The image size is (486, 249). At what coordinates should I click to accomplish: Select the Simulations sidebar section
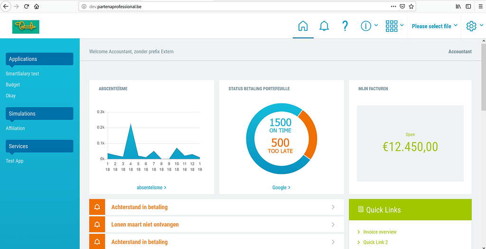pos(39,113)
